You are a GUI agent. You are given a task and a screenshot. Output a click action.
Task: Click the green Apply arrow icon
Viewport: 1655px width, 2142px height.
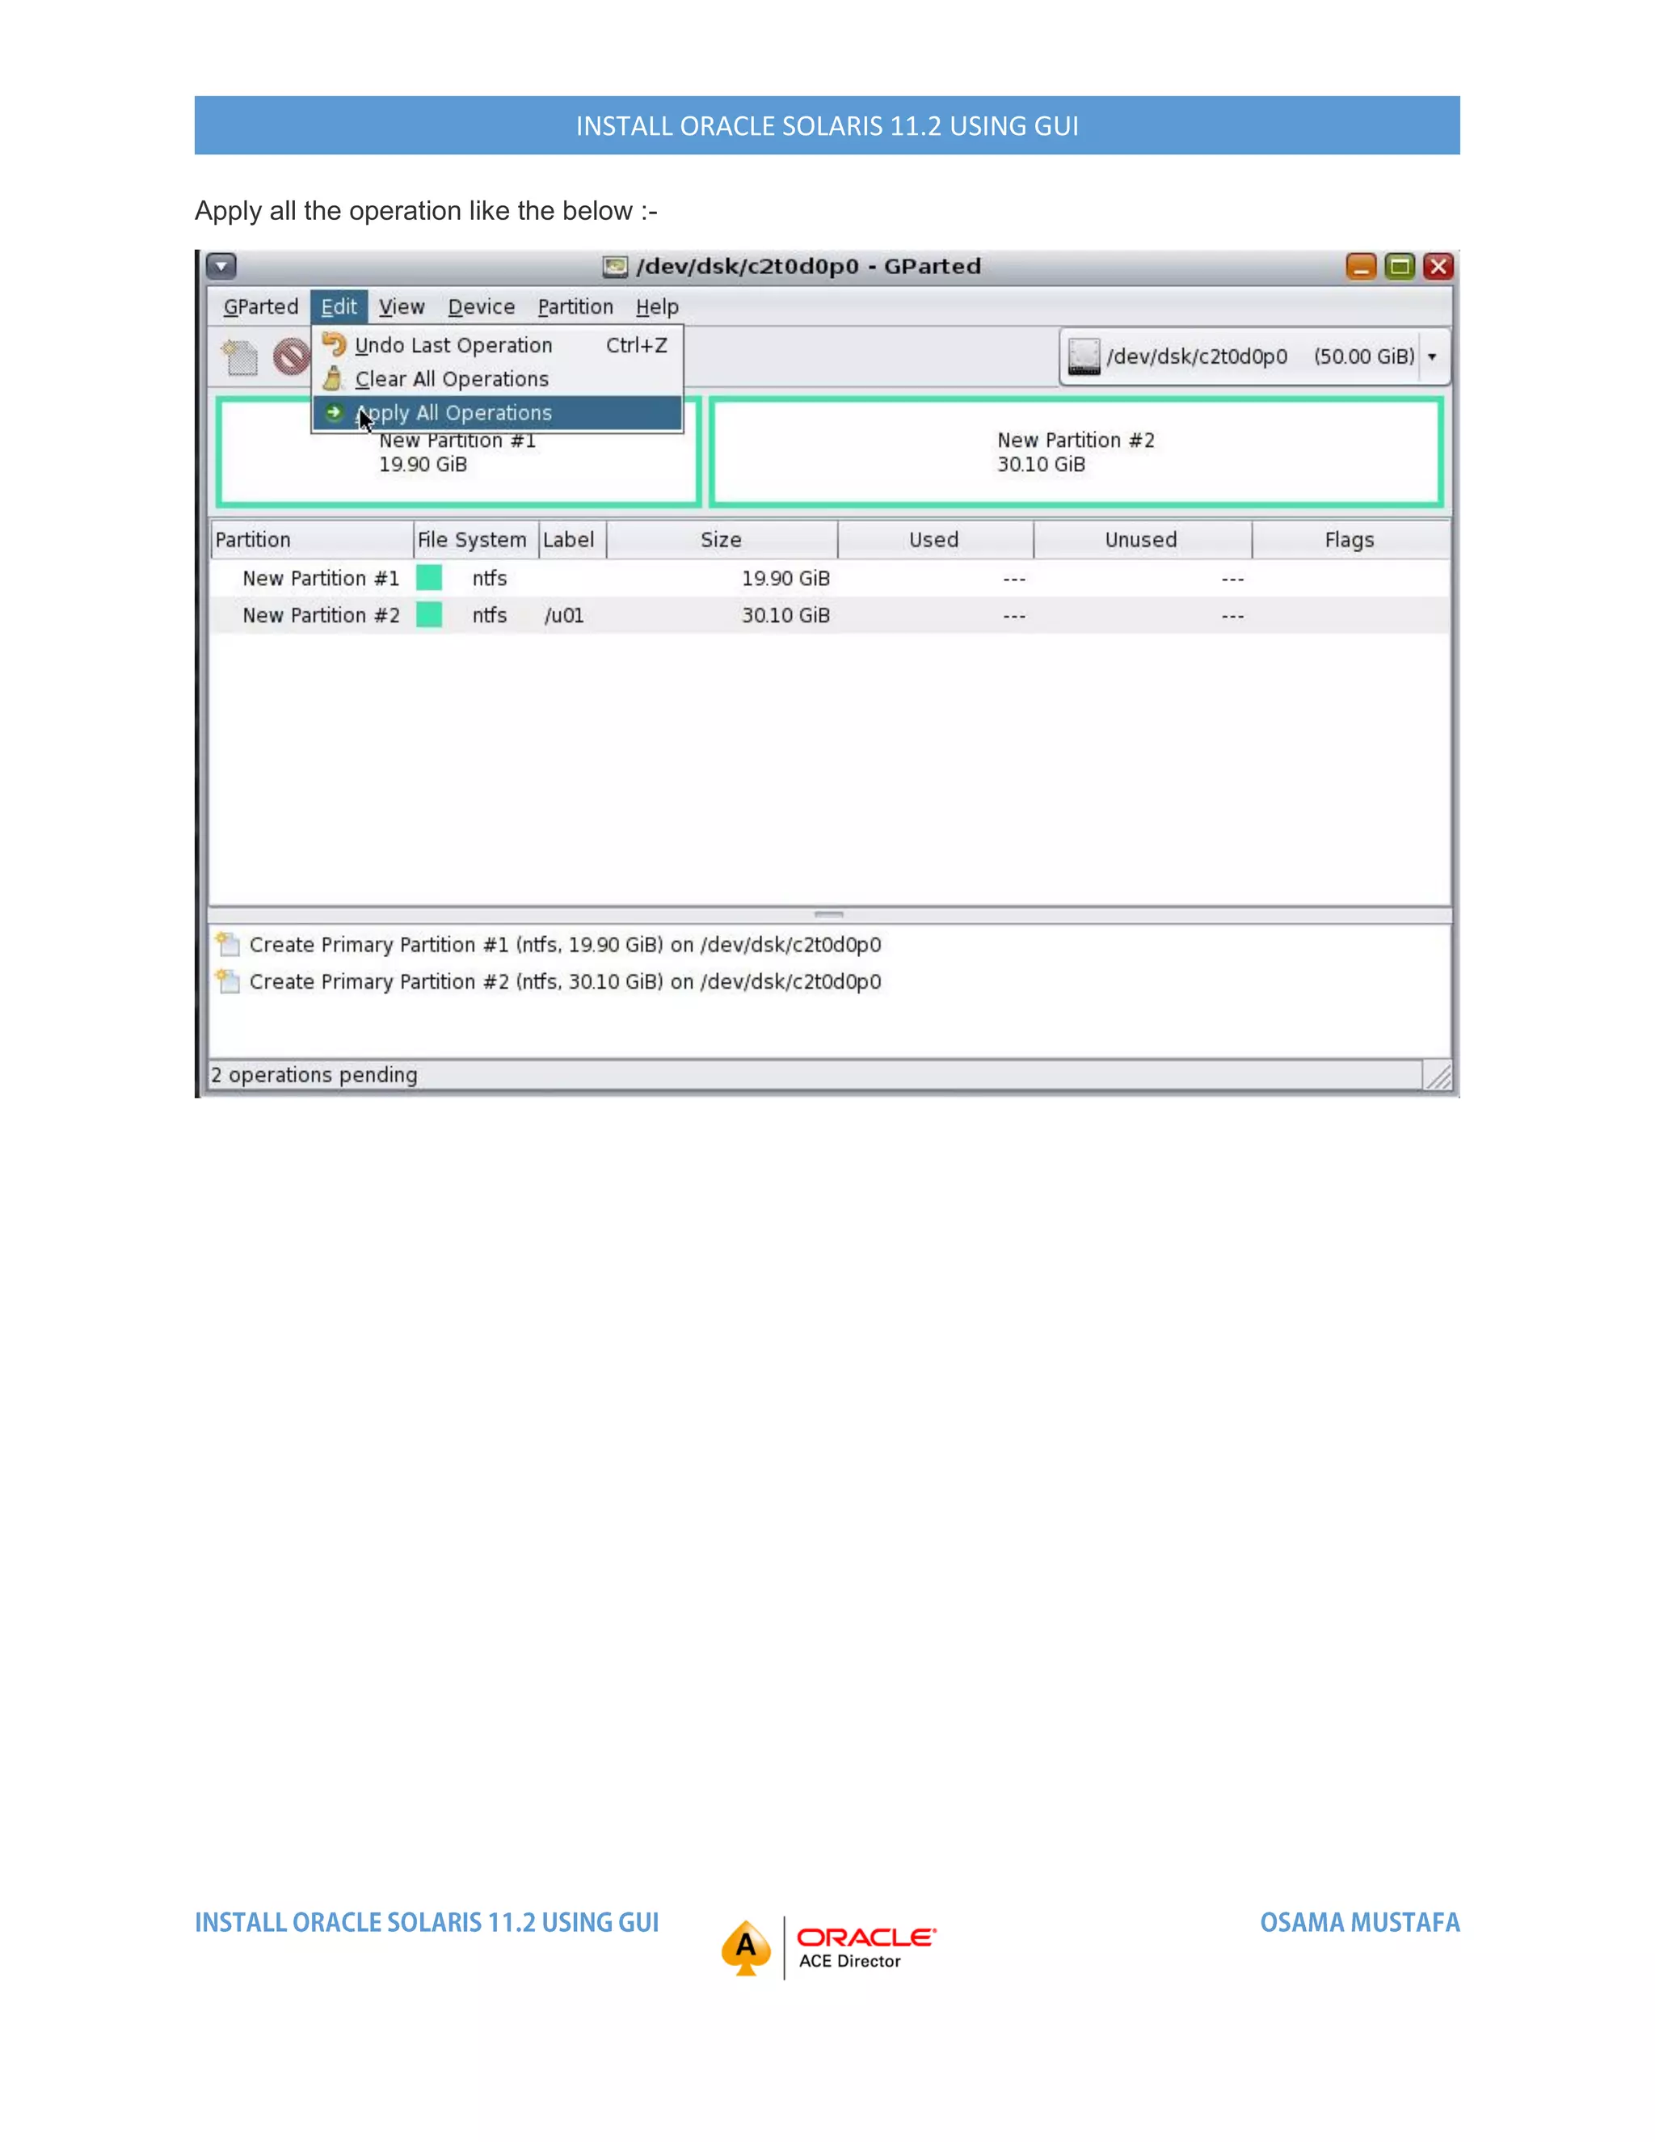point(335,413)
